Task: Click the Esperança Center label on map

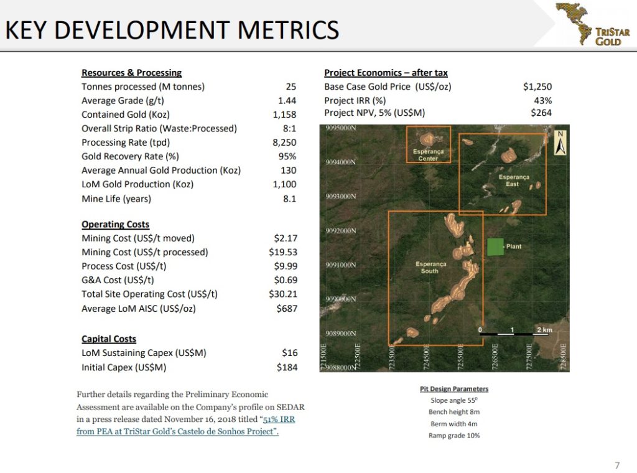Action: (x=428, y=155)
